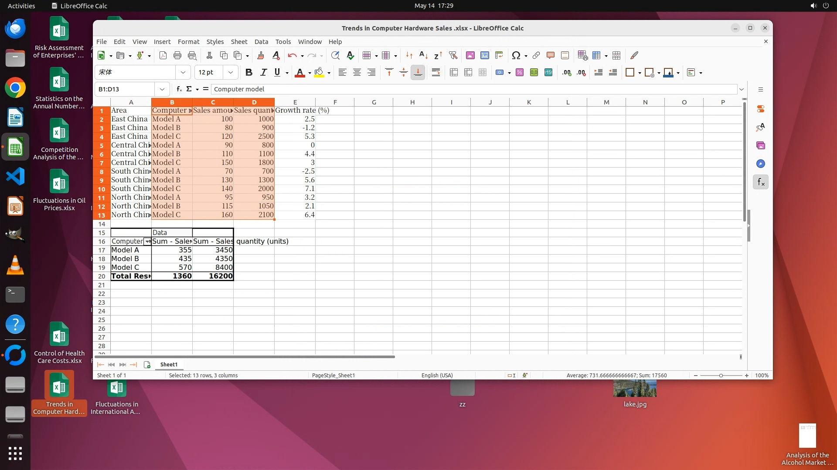Click the Clone Formatting paintbrush icon
The height and width of the screenshot is (470, 837).
coord(261,55)
